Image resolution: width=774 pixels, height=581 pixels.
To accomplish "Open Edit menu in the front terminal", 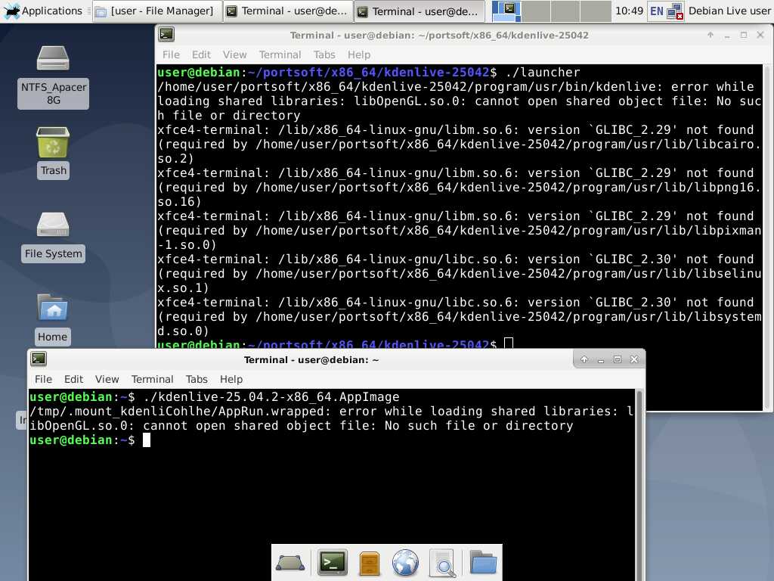I will click(x=73, y=379).
